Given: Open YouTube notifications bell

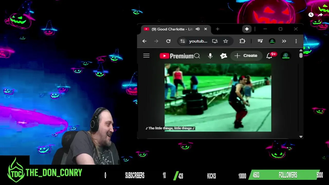Looking at the screenshot, I should (x=269, y=56).
